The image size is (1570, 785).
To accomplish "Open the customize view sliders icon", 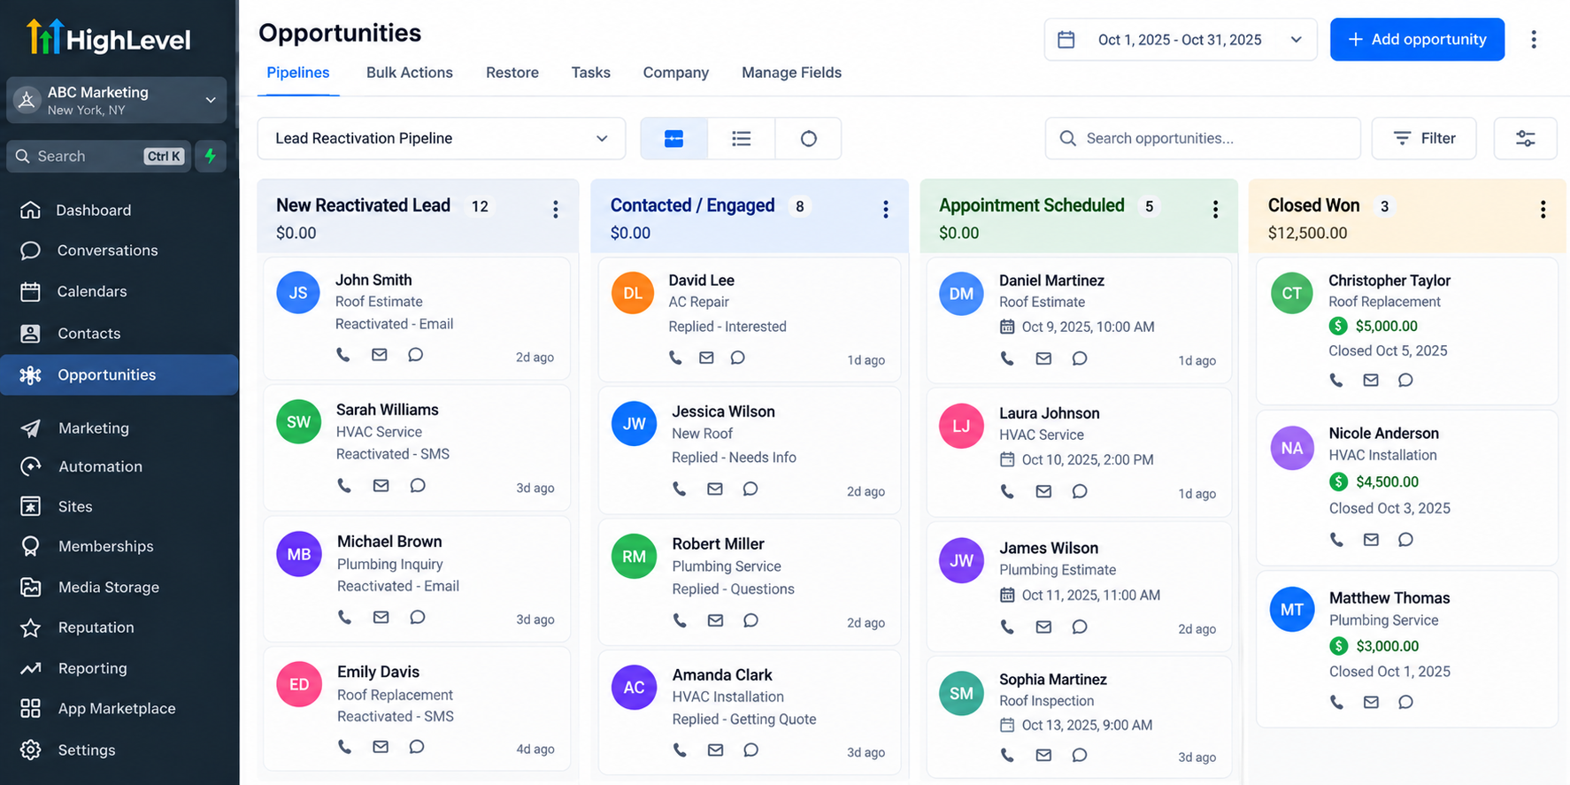I will coord(1525,138).
